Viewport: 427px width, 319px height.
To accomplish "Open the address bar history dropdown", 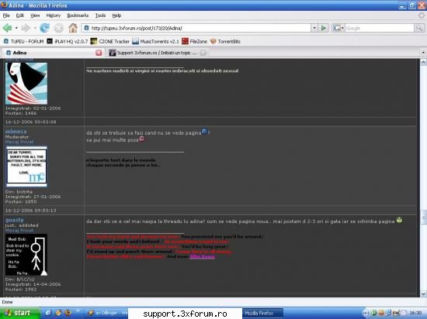I will (x=314, y=28).
